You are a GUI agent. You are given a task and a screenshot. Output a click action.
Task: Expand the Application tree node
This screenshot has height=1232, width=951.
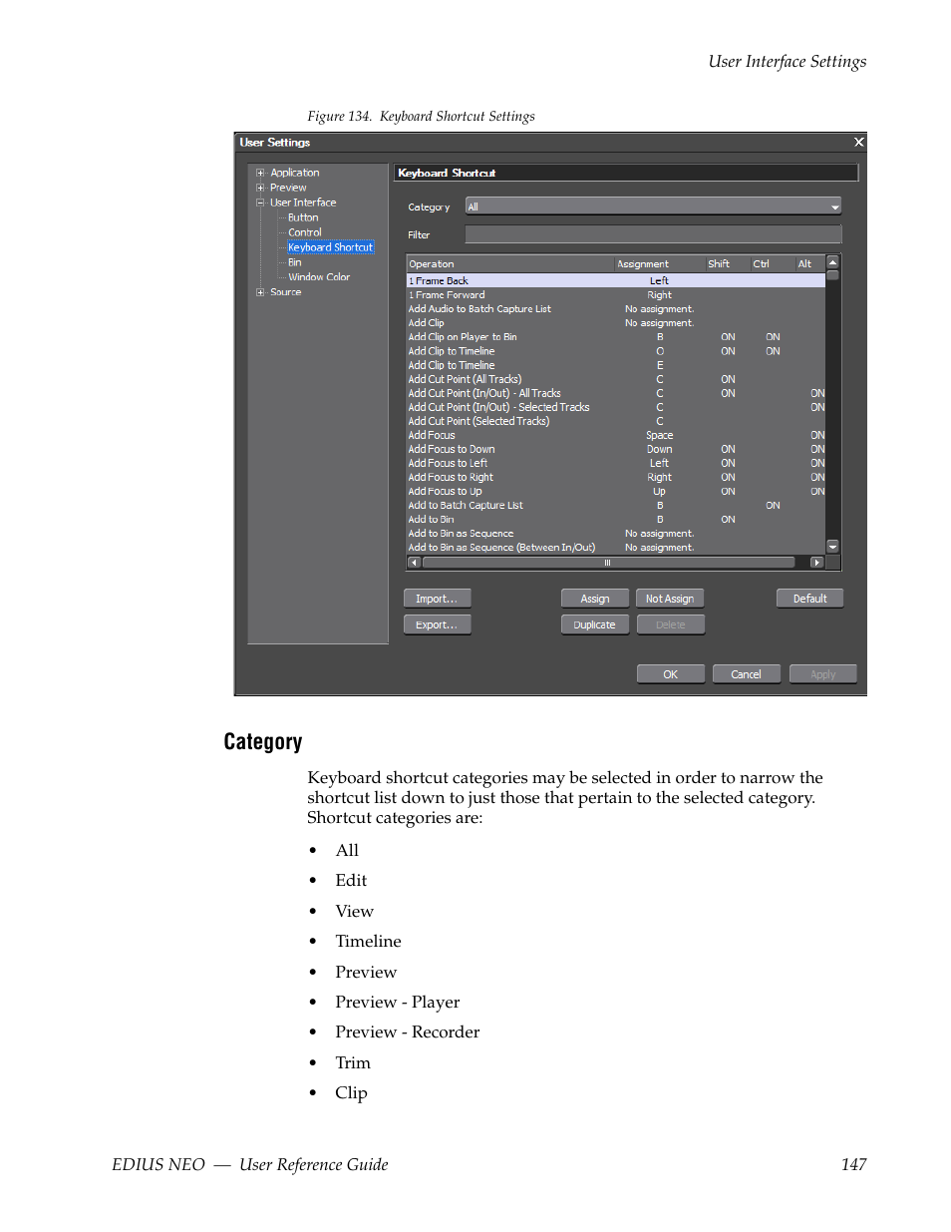tap(260, 173)
